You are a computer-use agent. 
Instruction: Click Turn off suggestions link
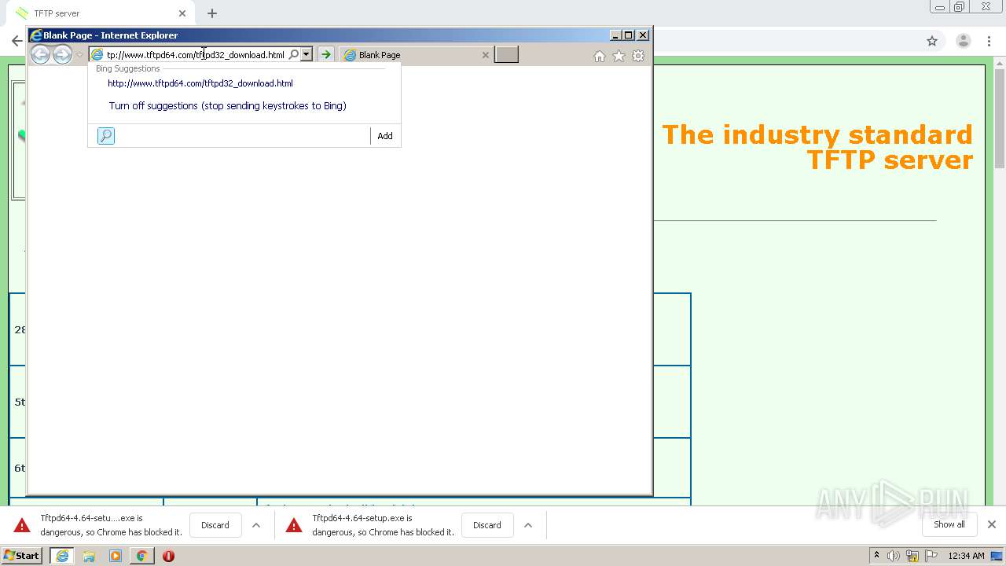coord(228,105)
